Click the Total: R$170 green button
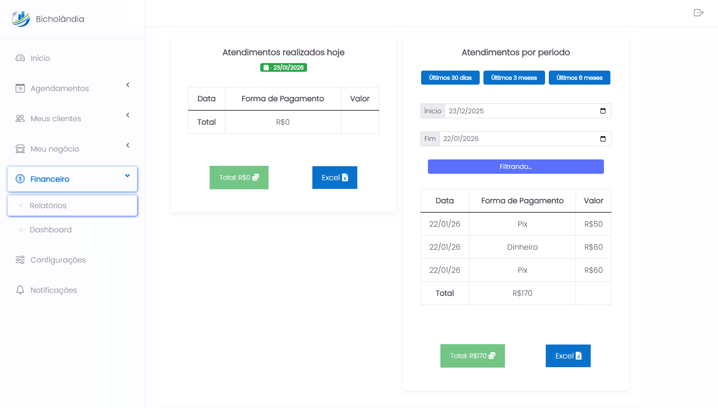This screenshot has height=408, width=718. coord(472,356)
